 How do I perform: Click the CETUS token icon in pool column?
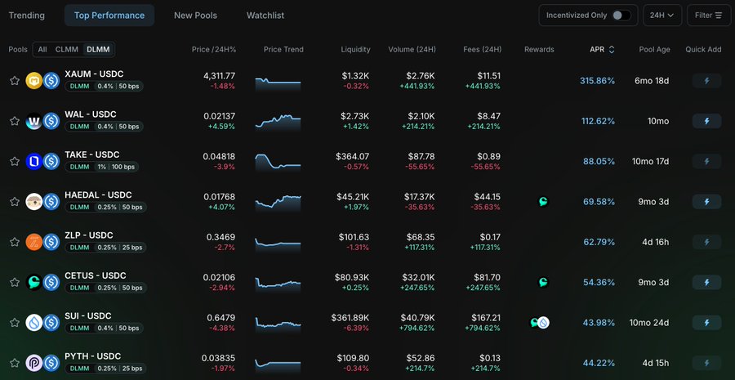tap(34, 283)
